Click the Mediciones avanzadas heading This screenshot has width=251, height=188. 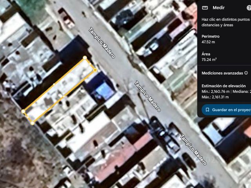tap(222, 73)
